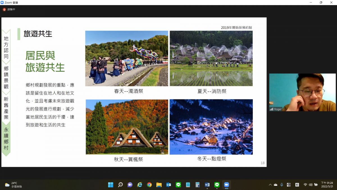The height and width of the screenshot is (190, 337).
Task: Click the 秋天--賞楓祭 caption
Action: [128, 159]
